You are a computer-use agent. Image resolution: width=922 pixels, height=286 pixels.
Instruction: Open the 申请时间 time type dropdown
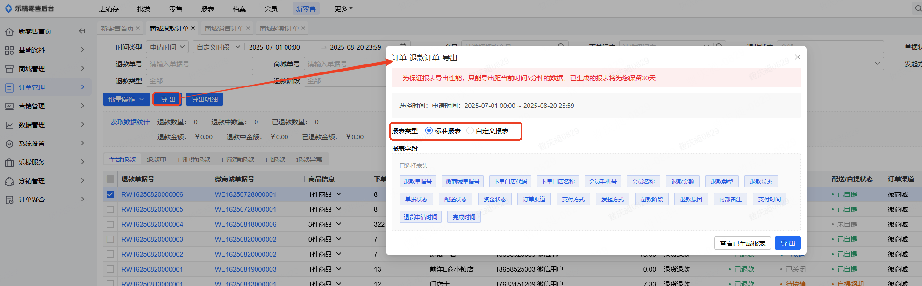pyautogui.click(x=167, y=47)
